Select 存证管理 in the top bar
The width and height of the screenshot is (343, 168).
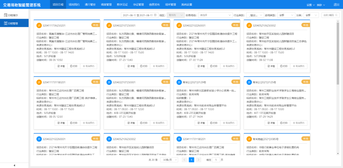[138, 4]
